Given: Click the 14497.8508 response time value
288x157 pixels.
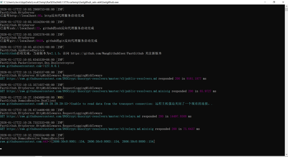Looking at the screenshot, I should (178, 116).
